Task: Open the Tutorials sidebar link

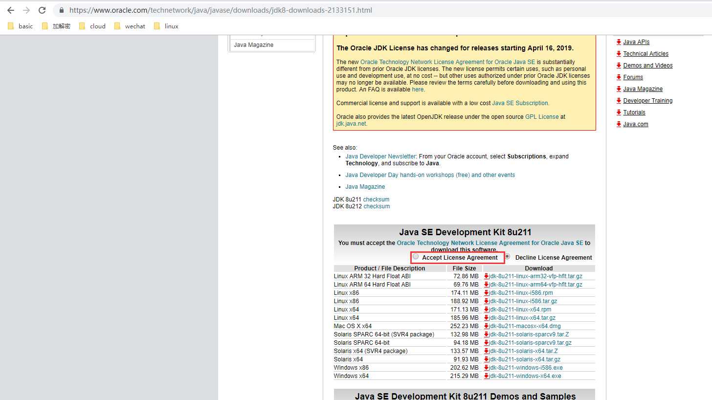Action: [634, 112]
